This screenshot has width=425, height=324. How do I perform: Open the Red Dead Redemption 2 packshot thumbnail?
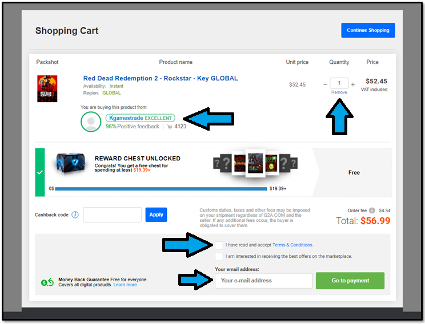click(47, 88)
